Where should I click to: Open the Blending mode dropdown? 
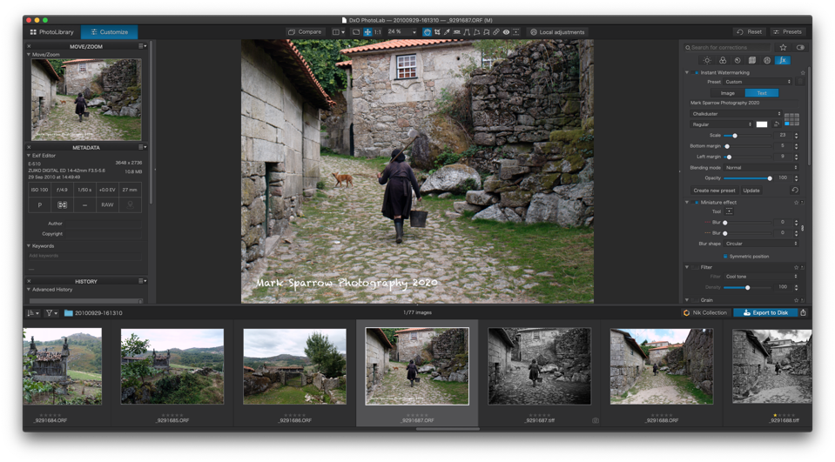point(761,167)
